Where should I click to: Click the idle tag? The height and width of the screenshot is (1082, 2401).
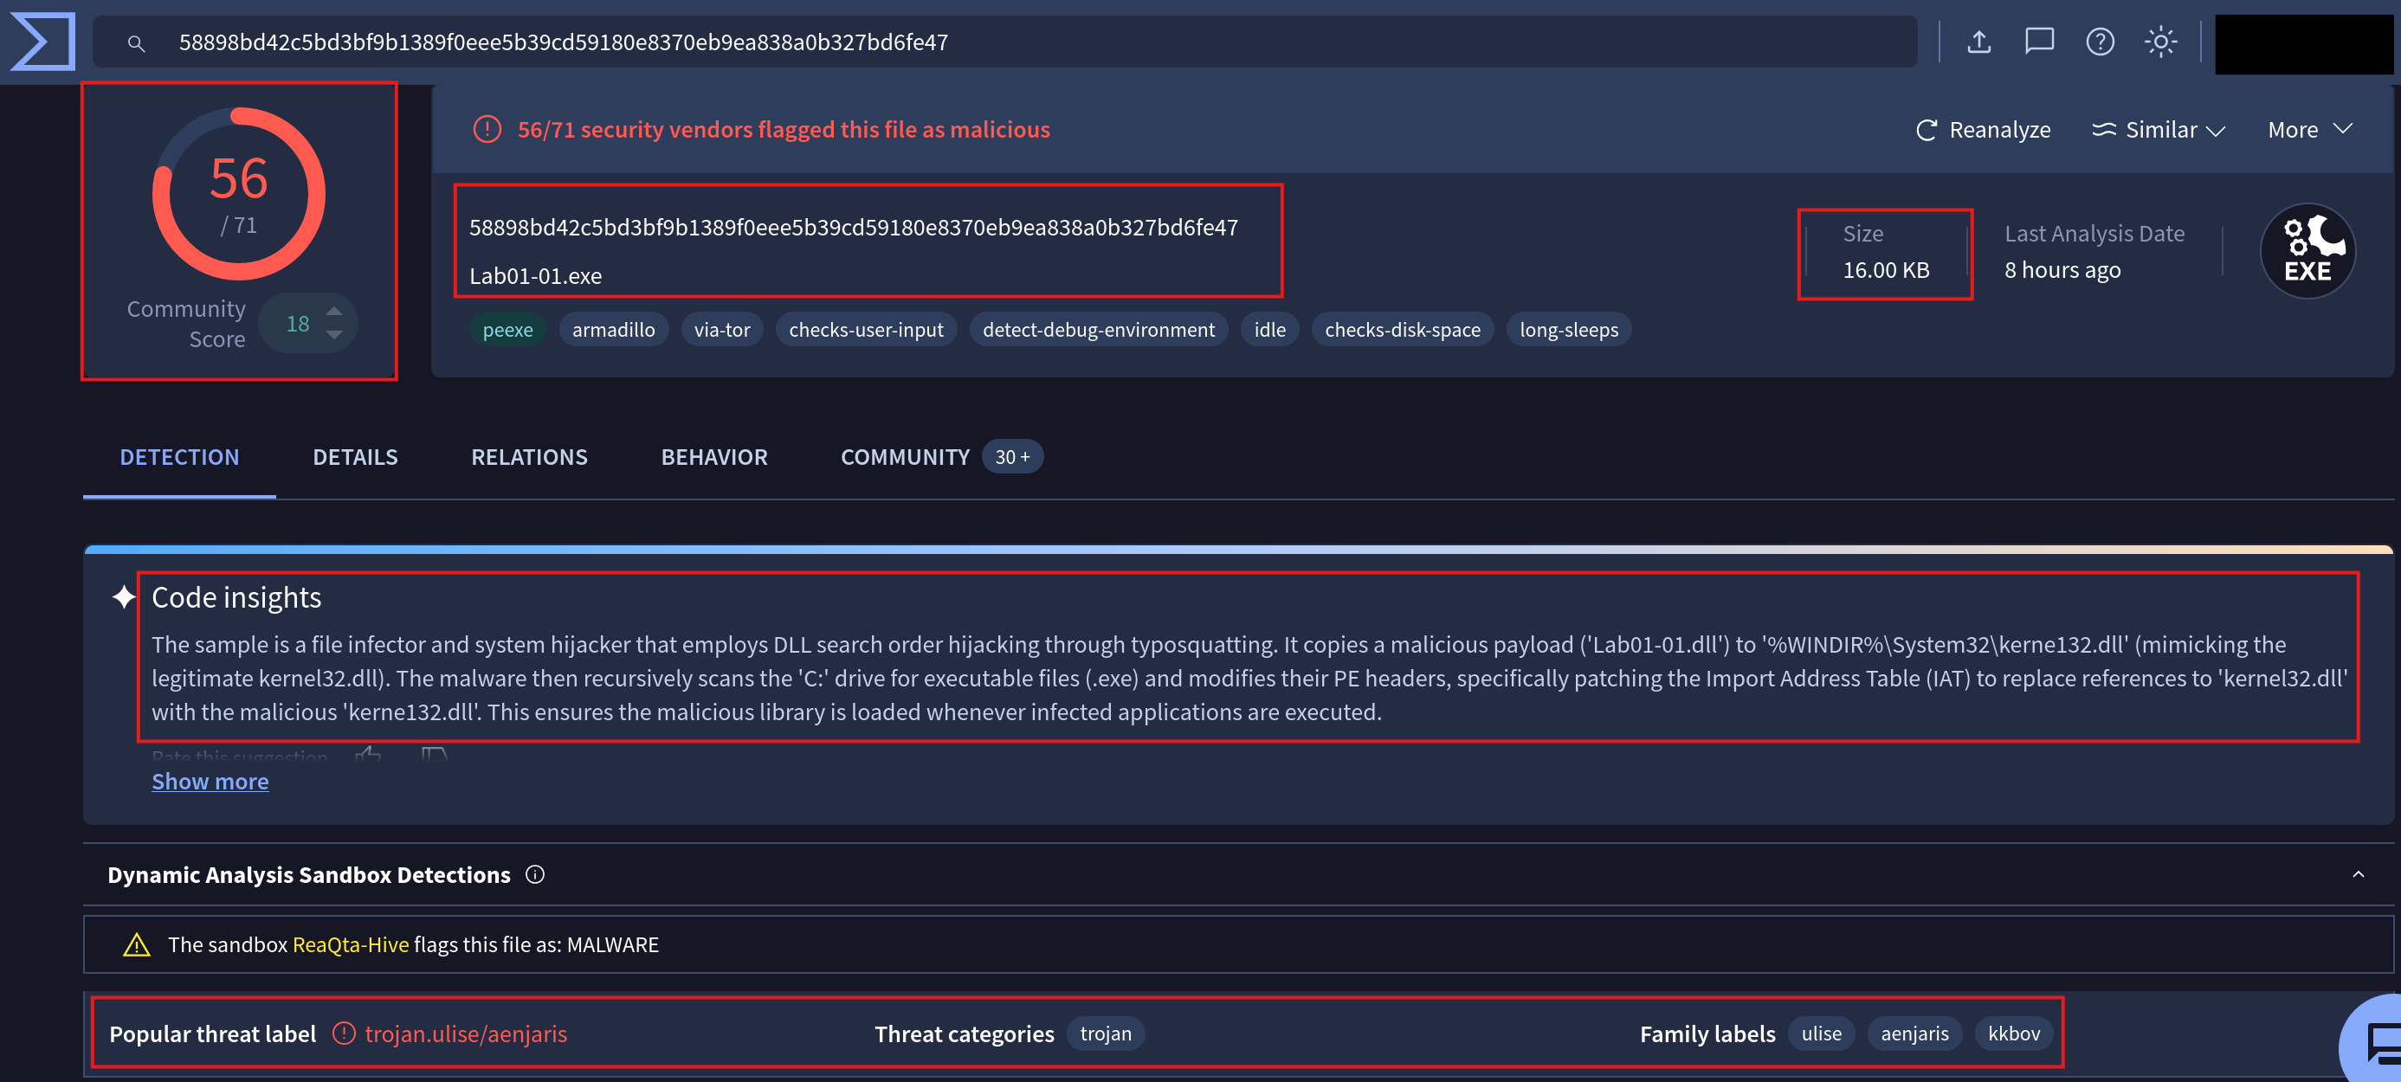[x=1269, y=330]
